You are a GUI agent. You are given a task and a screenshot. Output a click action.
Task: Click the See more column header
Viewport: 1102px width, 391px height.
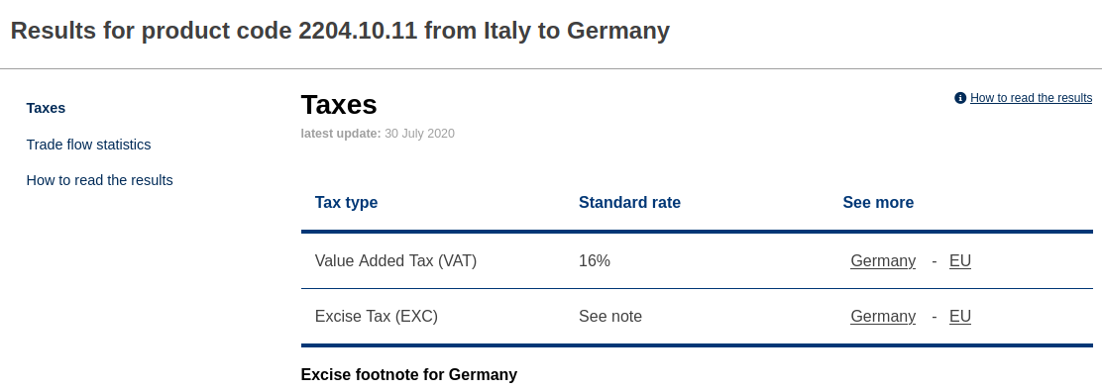[x=878, y=203]
